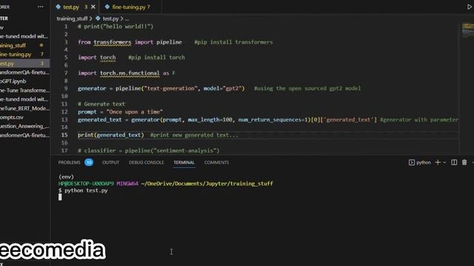Click the problem count 7 beside fine-tuning.py
Viewport: 474px width, 266px height.
pos(42,54)
